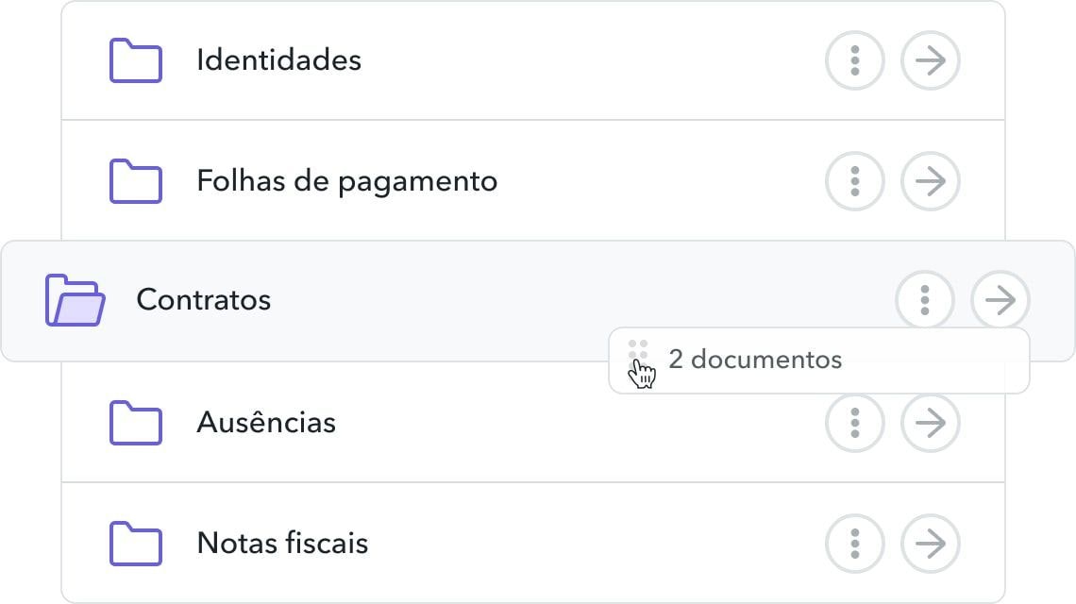The image size is (1076, 604).
Task: Open the arrow navigation for Notas fiscais
Action: [x=931, y=544]
